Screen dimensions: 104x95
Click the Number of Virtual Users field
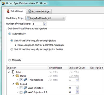tap(38, 24)
